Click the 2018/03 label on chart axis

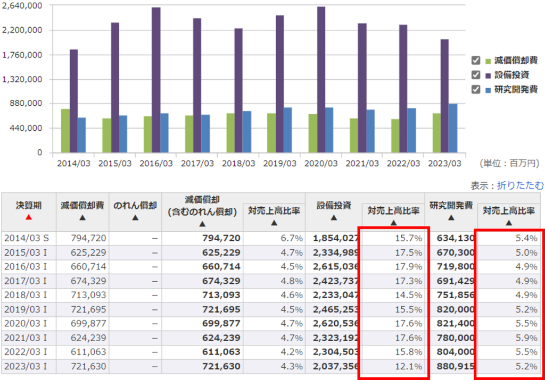click(x=238, y=164)
